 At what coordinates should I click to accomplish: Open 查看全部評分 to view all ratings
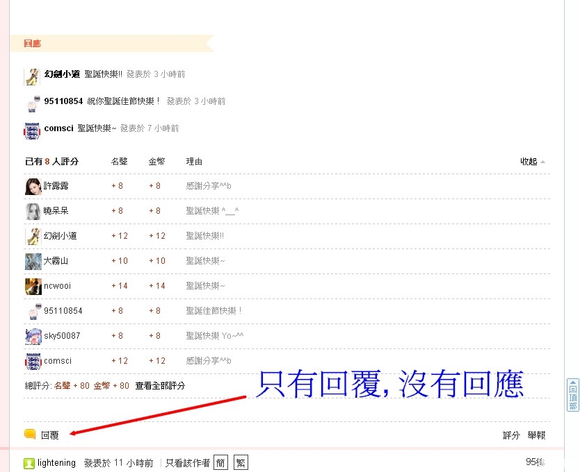click(160, 385)
